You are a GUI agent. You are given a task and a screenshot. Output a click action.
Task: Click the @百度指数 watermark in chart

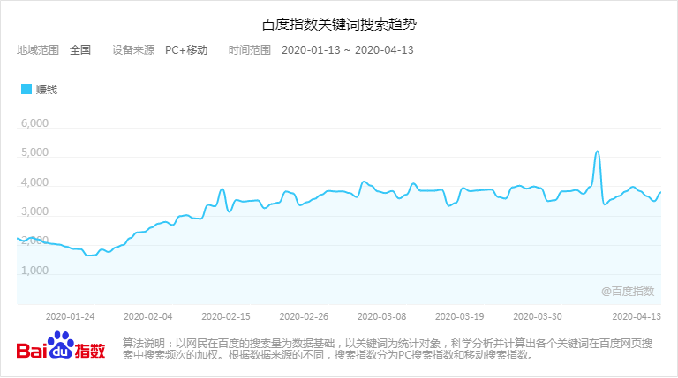pyautogui.click(x=628, y=291)
